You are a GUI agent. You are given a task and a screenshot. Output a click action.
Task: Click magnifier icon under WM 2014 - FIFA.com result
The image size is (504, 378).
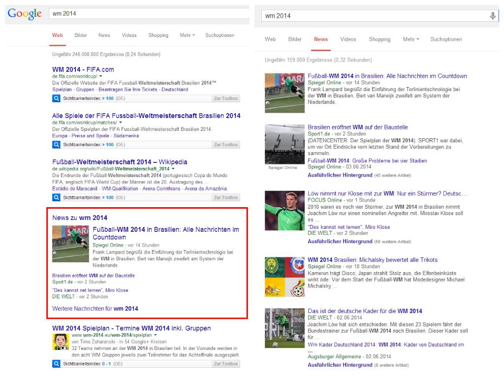tap(56, 98)
